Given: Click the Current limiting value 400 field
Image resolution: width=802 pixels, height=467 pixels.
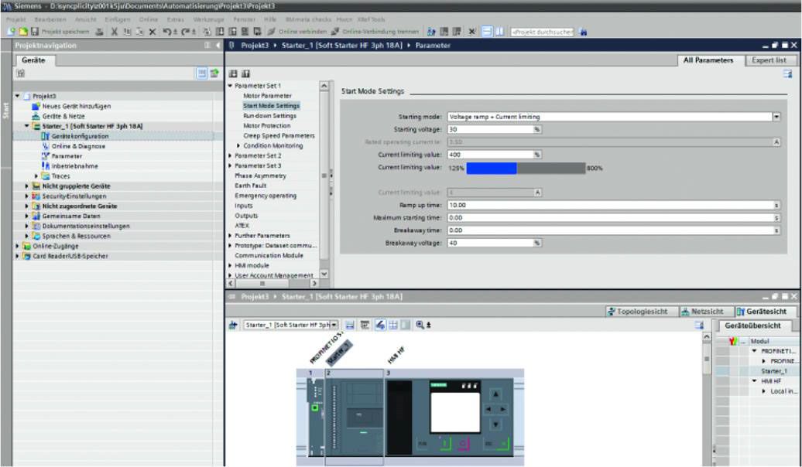Looking at the screenshot, I should pos(491,155).
